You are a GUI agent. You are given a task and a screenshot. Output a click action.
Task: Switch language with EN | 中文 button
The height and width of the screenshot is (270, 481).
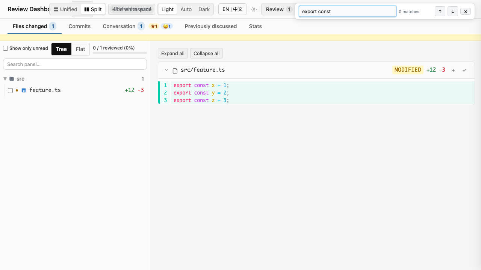233,9
